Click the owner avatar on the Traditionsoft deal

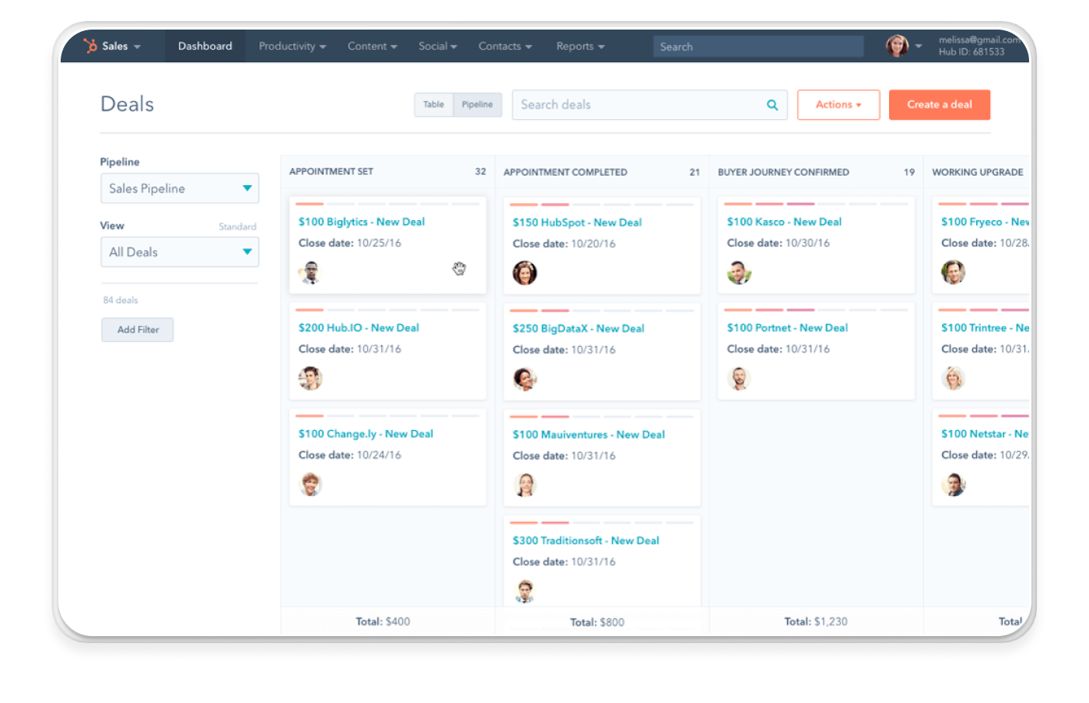[525, 591]
